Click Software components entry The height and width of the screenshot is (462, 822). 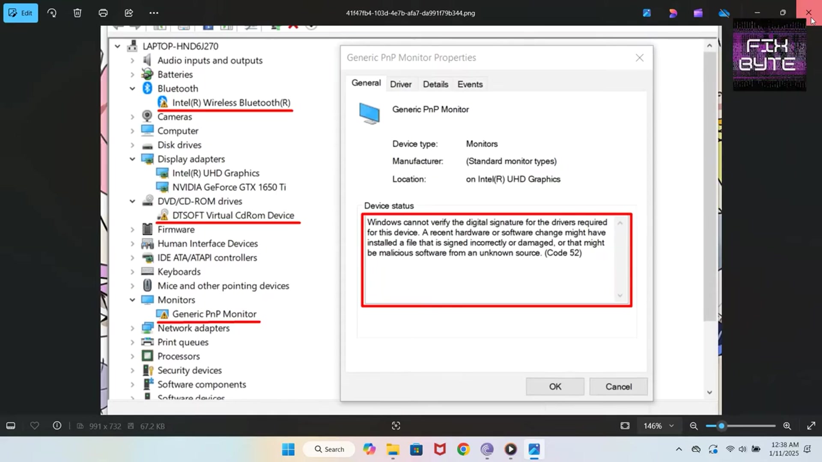point(202,385)
